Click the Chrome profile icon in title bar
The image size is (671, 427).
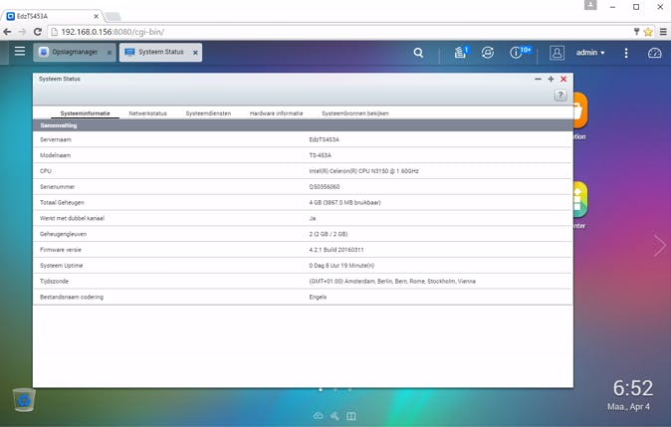(x=590, y=5)
